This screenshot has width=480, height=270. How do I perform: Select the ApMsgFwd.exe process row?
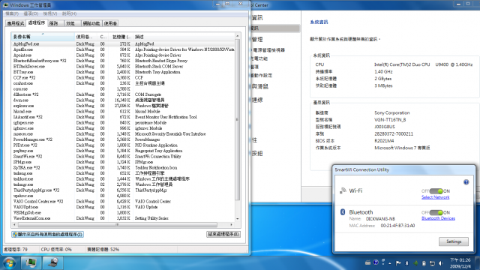tap(123, 43)
